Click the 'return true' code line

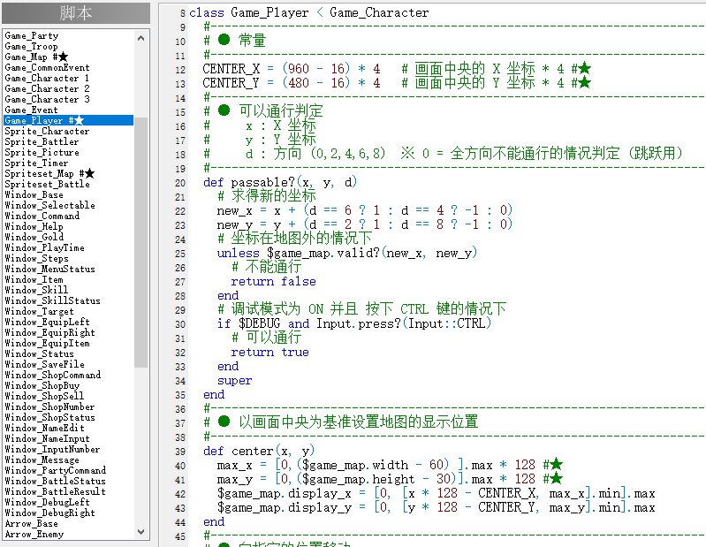(x=269, y=352)
